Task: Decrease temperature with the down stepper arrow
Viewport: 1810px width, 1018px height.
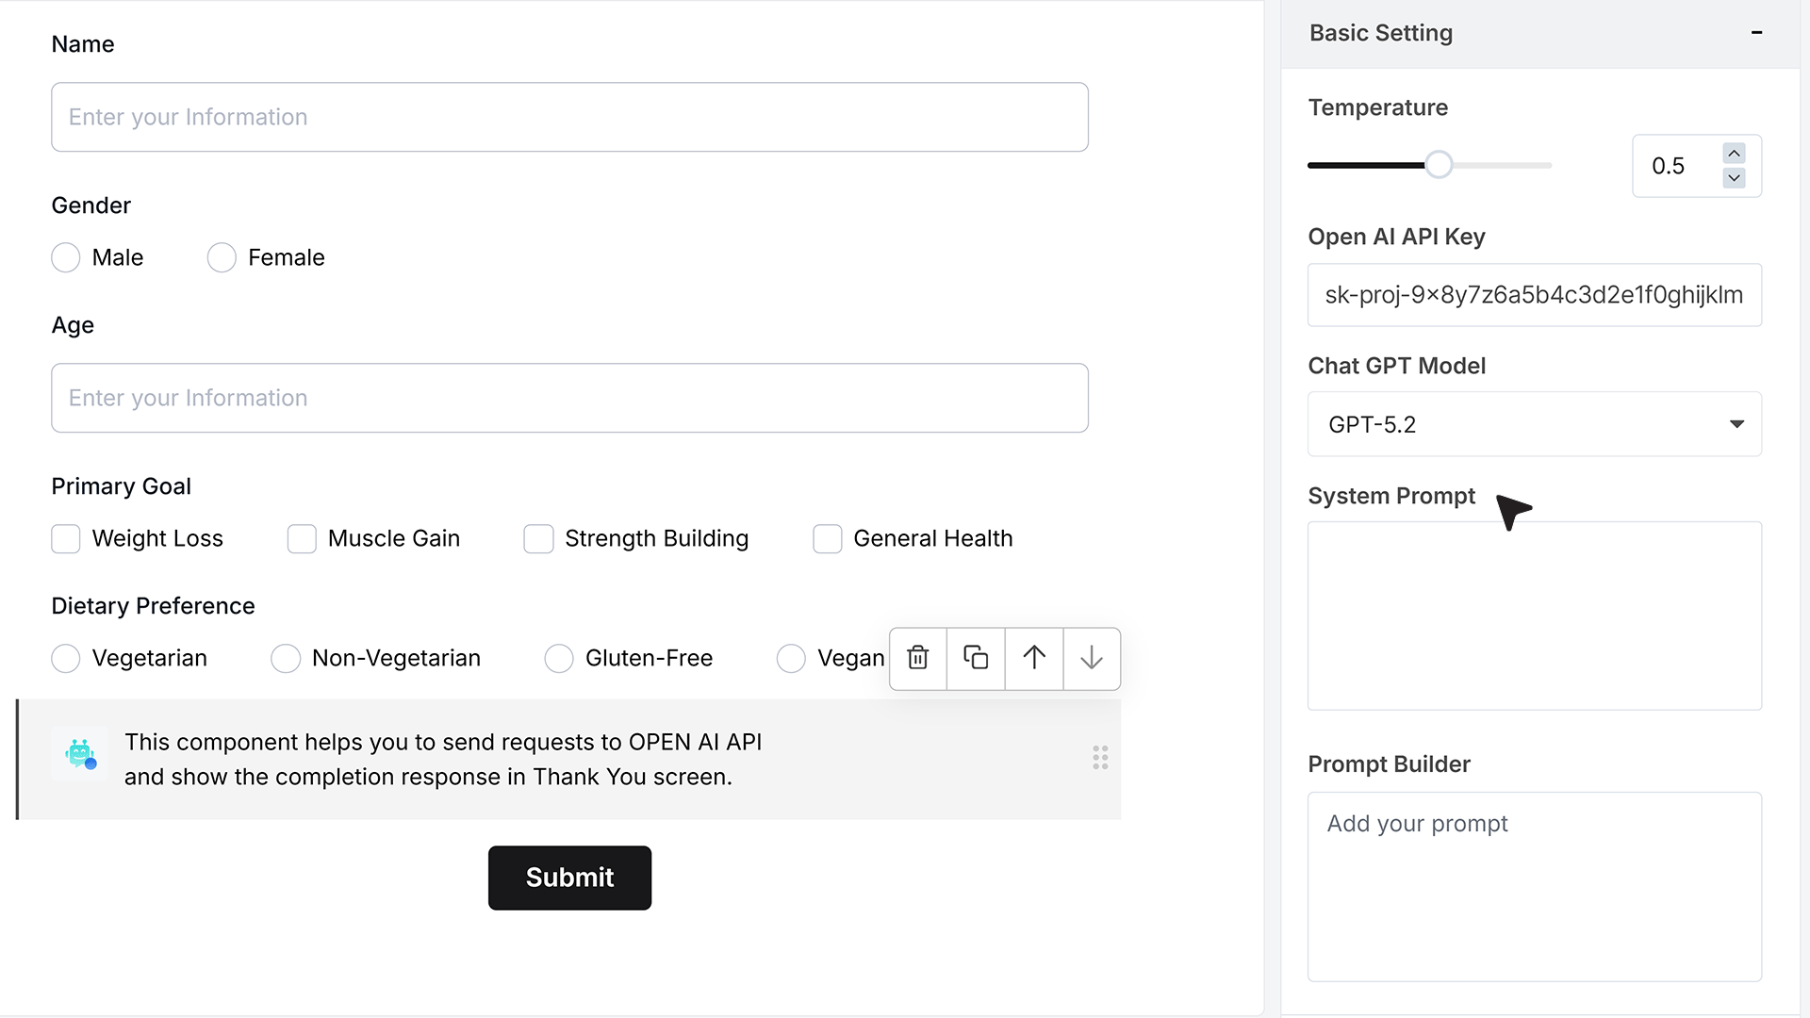Action: (1734, 177)
